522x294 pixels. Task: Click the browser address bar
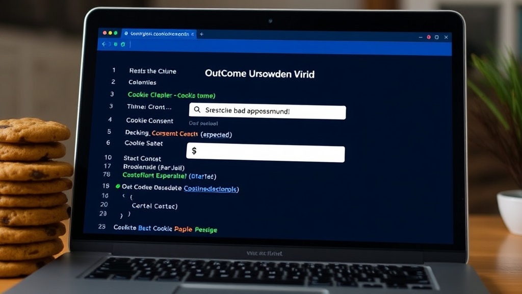[285, 45]
